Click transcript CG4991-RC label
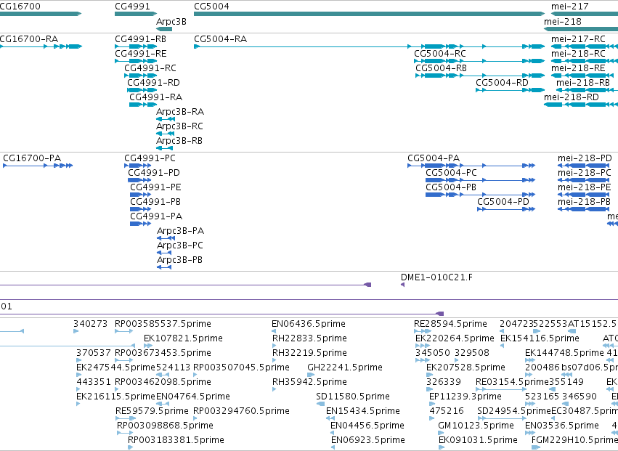618x451 pixels. (x=150, y=68)
